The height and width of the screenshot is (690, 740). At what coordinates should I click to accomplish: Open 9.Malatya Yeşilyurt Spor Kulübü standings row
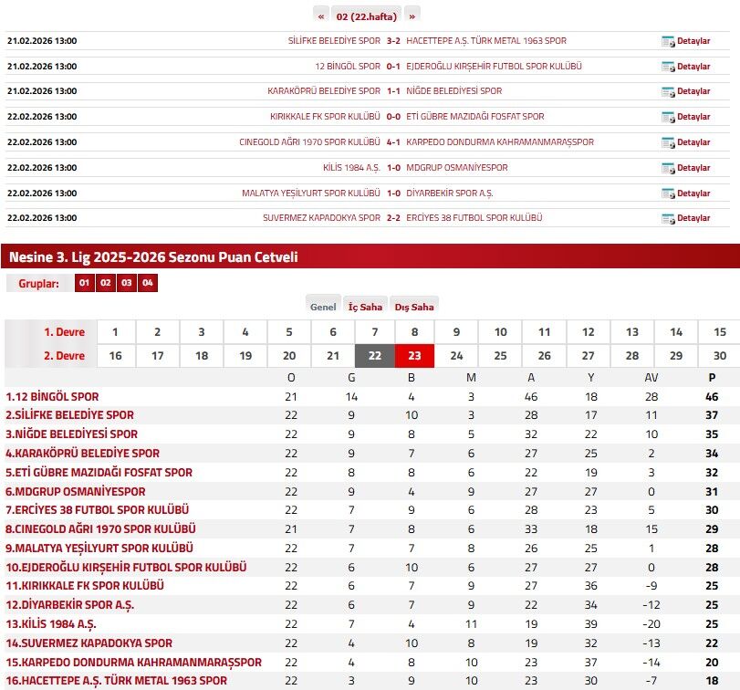pyautogui.click(x=99, y=548)
